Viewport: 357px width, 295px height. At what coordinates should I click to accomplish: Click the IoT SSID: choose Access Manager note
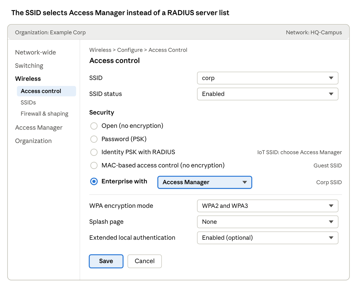pyautogui.click(x=300, y=152)
